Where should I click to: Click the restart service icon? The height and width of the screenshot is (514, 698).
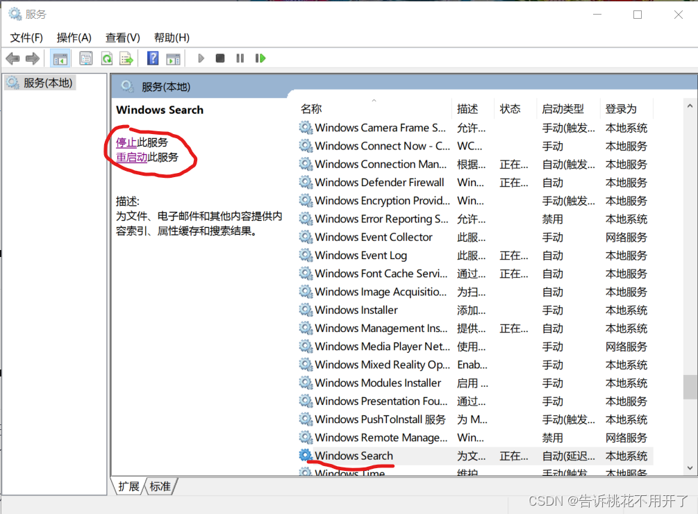pyautogui.click(x=260, y=58)
